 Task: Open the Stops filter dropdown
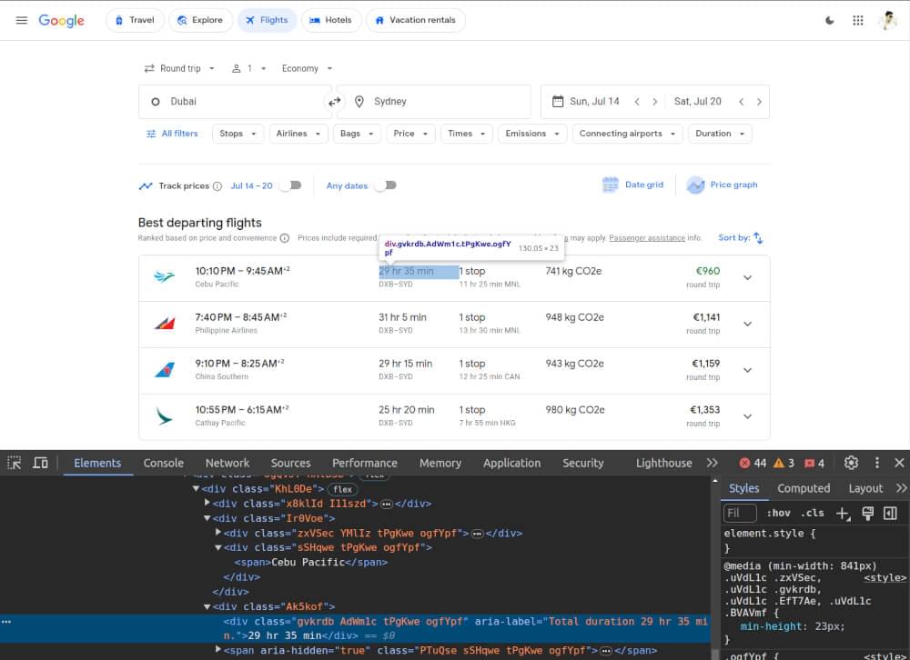coord(237,133)
